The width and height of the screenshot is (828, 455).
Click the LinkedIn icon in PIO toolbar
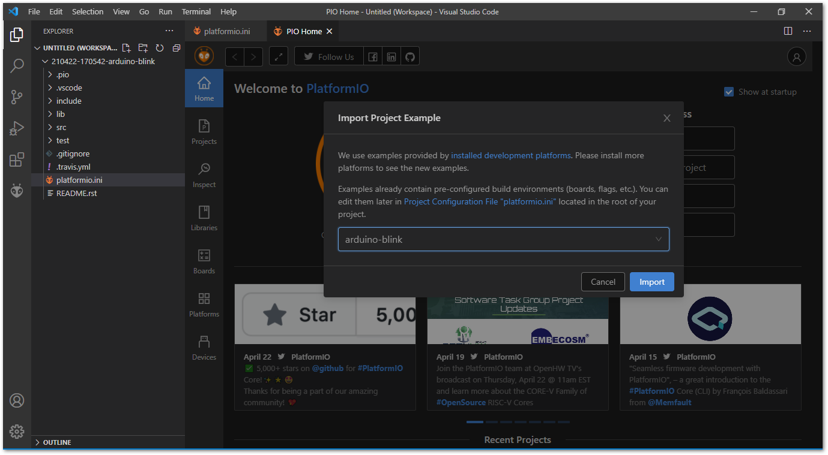pos(391,57)
